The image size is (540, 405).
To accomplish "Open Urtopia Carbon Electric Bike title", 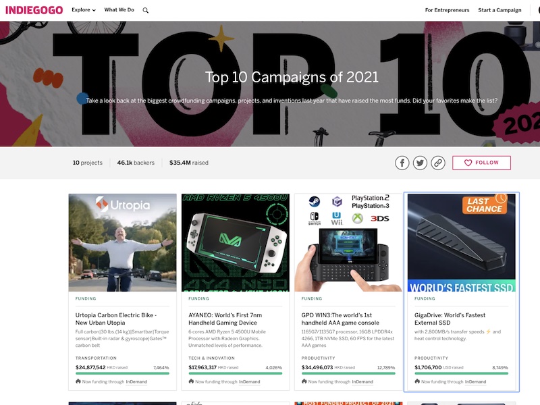I will (116, 319).
